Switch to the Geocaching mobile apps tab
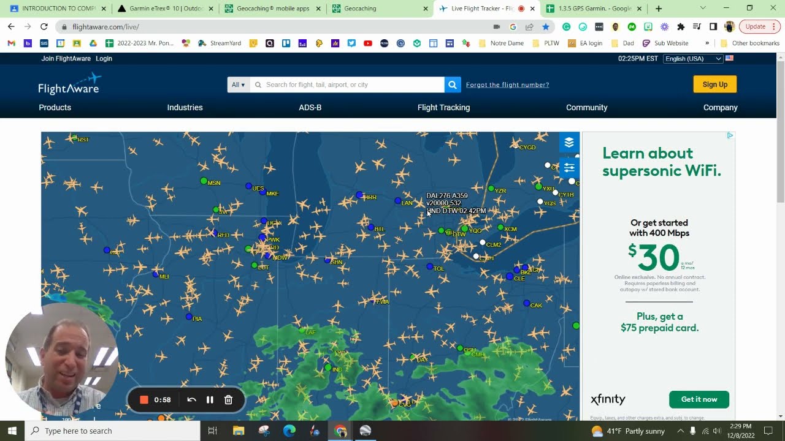785x441 pixels. pyautogui.click(x=273, y=9)
